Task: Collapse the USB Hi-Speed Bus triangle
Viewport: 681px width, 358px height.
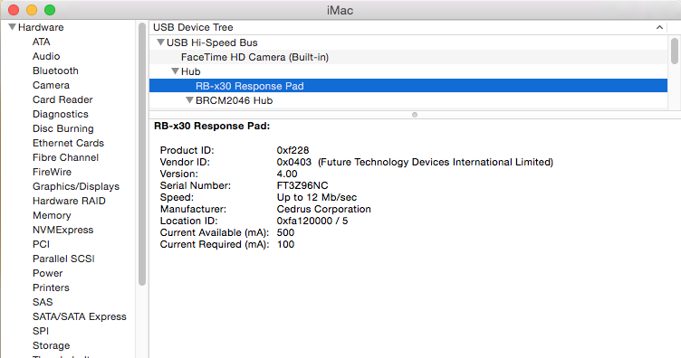Action: (160, 42)
